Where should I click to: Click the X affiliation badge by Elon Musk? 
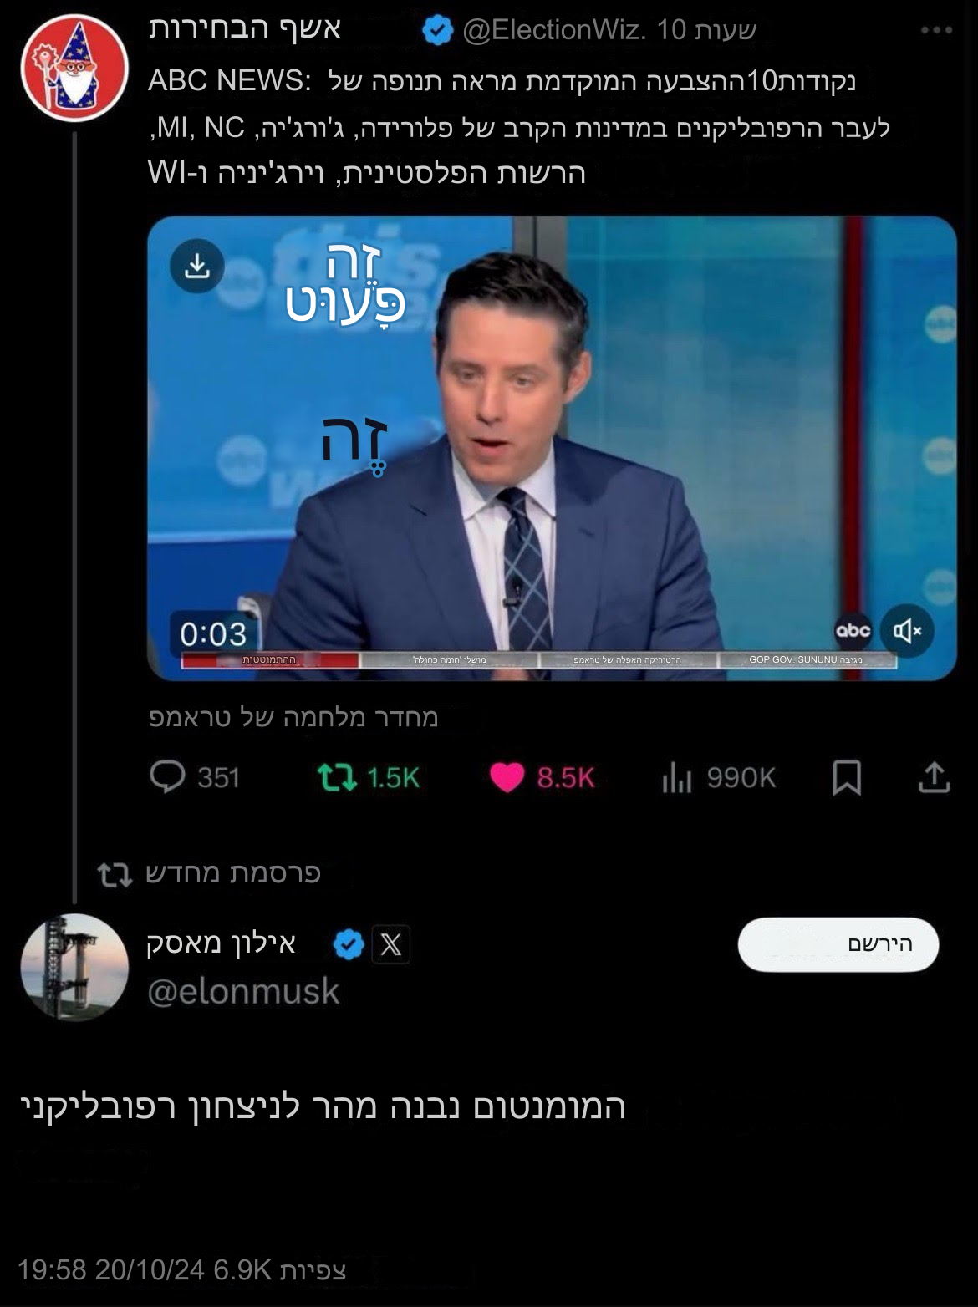pos(390,945)
